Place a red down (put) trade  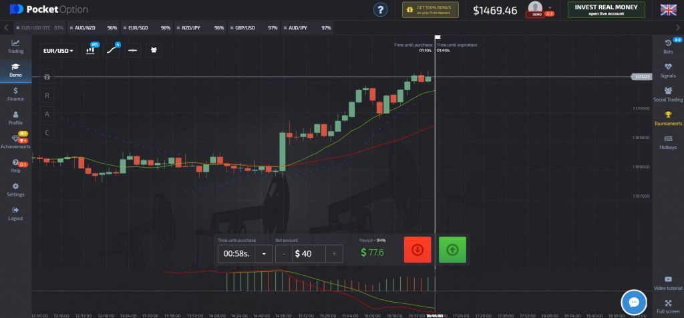417,249
